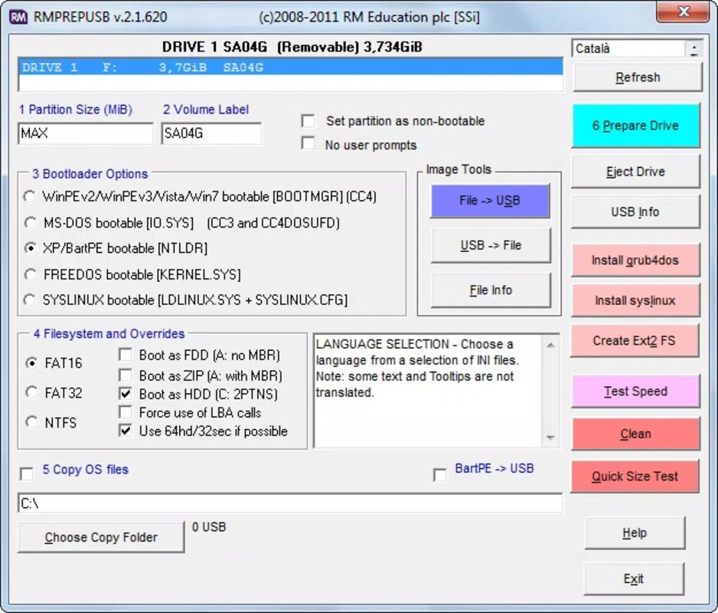This screenshot has width=718, height=613.
Task: Select DRIVE 1 F: SA04G in drive list
Action: (291, 67)
